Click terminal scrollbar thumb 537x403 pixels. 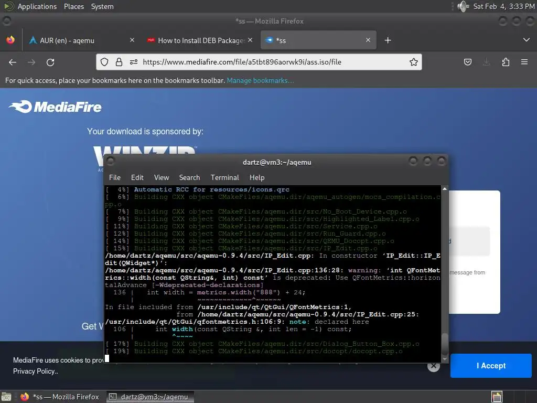(445, 344)
